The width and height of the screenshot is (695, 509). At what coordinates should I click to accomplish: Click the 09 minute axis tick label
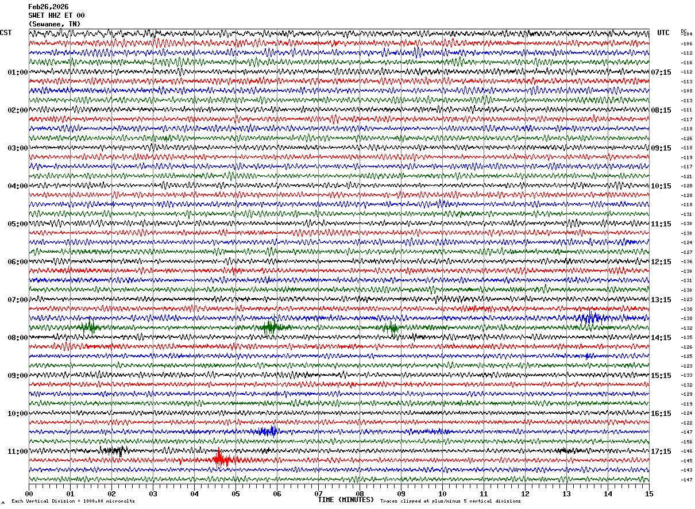401,493
